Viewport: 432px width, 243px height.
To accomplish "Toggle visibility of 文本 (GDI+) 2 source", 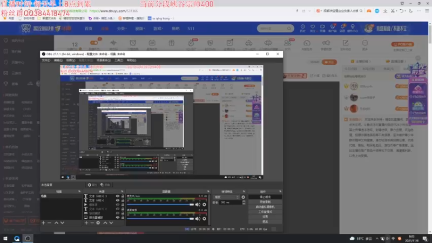I will tap(118, 209).
